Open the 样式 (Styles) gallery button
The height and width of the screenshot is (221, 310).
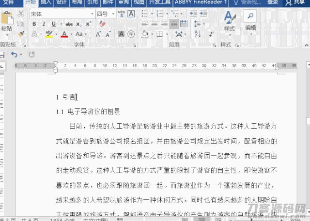pos(230,22)
